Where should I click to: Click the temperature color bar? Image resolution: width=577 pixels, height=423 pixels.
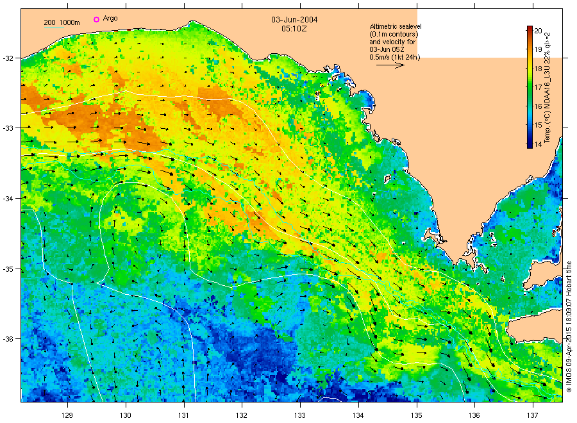pos(530,87)
